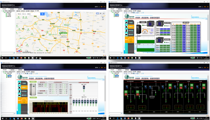
Task: Select the 电子地图 sub-tab in the map window
Action: click(x=37, y=11)
